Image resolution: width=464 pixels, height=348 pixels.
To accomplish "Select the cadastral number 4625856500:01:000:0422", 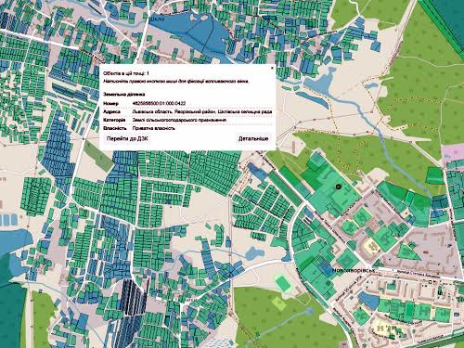I will coord(159,103).
